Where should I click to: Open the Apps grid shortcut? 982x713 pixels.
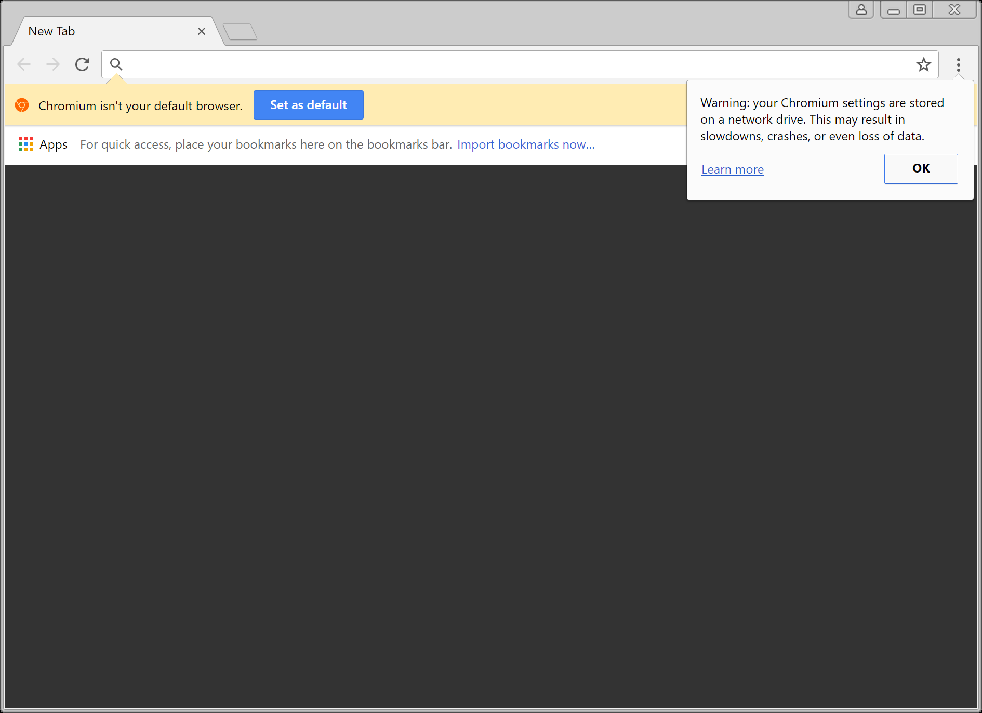[x=43, y=144]
